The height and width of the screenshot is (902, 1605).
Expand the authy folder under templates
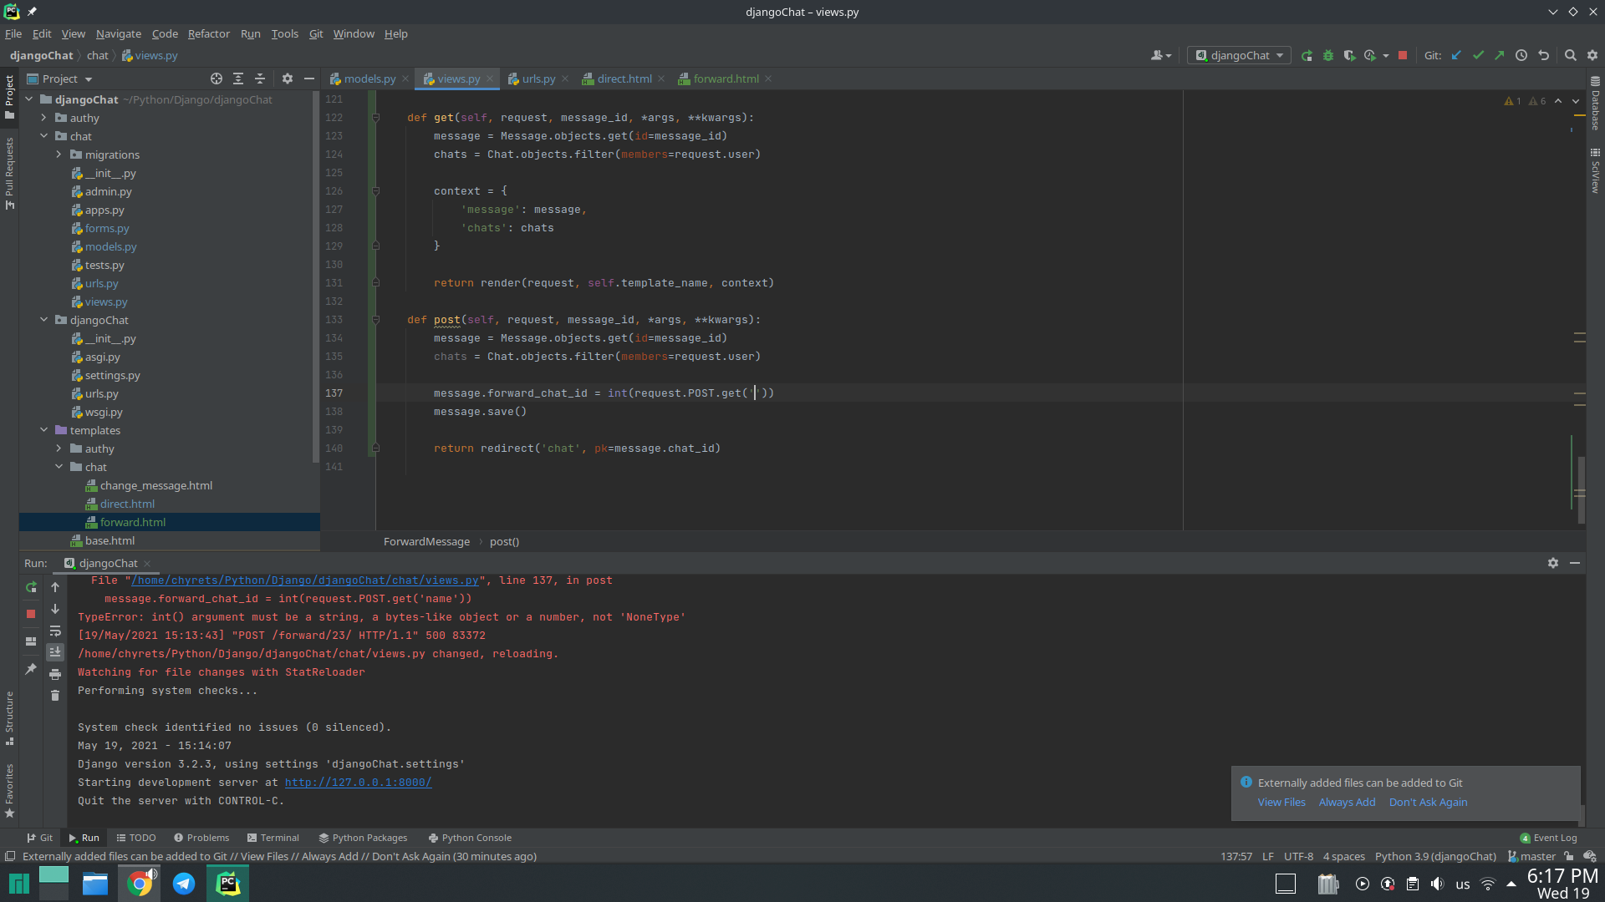59,448
